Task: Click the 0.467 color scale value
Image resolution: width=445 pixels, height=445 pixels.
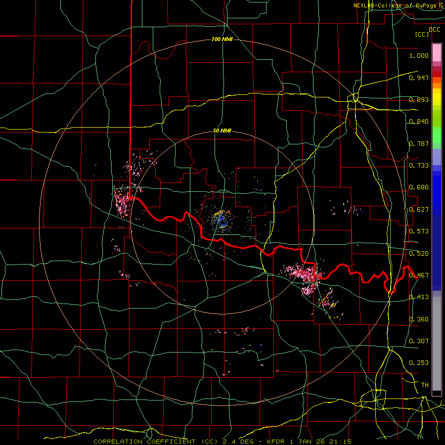Action: (x=419, y=275)
